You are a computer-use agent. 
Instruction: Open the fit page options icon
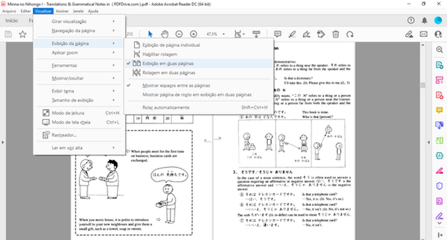[x=239, y=34]
